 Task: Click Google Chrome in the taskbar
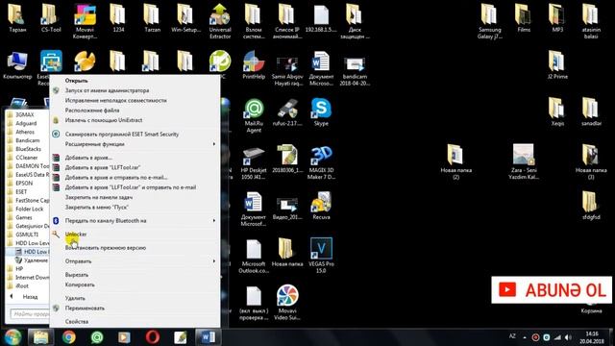pyautogui.click(x=69, y=337)
